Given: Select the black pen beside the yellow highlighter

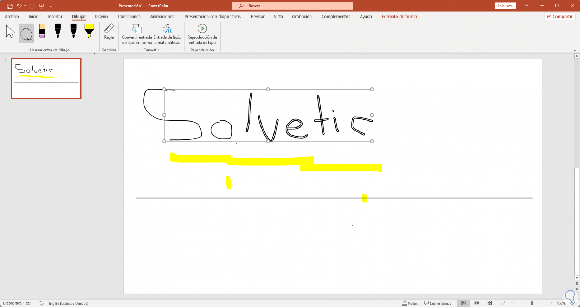Looking at the screenshot, I should [73, 31].
